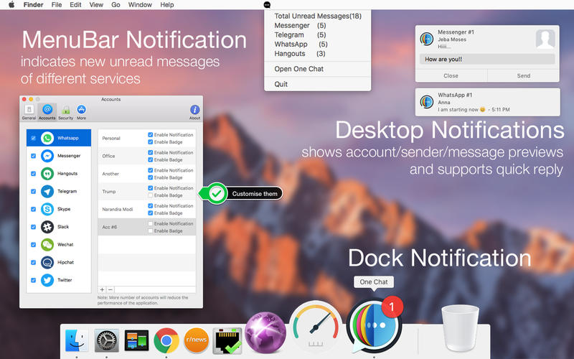Launch Google Chrome from the dock
The image size is (574, 359).
tap(167, 340)
